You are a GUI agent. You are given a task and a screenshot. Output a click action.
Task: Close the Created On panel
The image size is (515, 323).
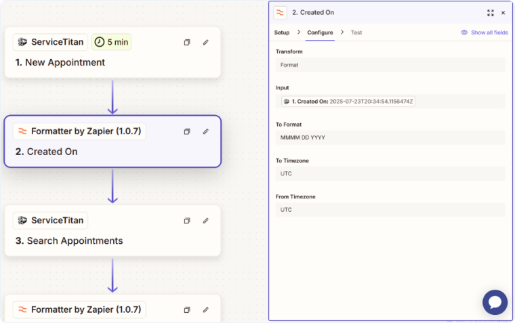point(503,13)
